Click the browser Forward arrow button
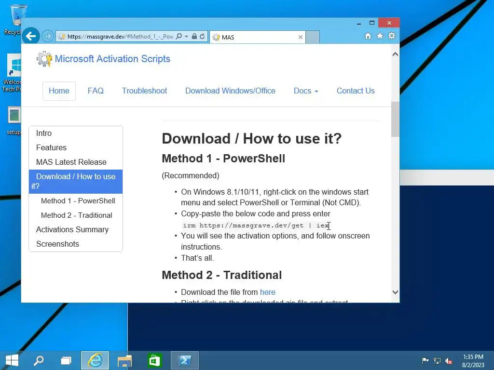This screenshot has width=494, height=370. pos(48,36)
